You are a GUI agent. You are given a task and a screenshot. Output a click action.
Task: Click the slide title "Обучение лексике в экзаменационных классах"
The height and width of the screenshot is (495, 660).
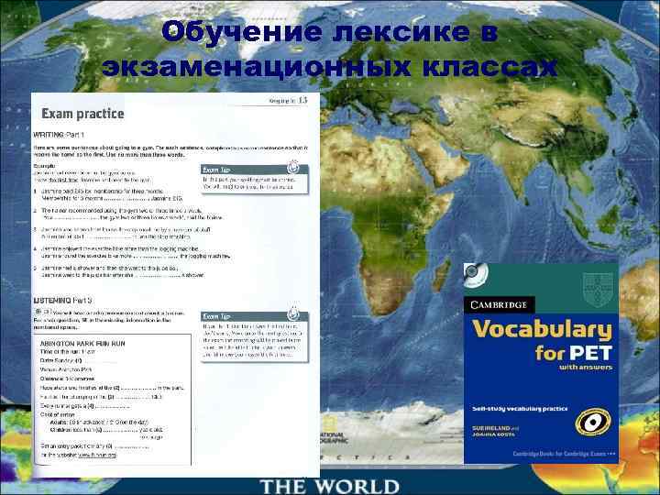(330, 49)
